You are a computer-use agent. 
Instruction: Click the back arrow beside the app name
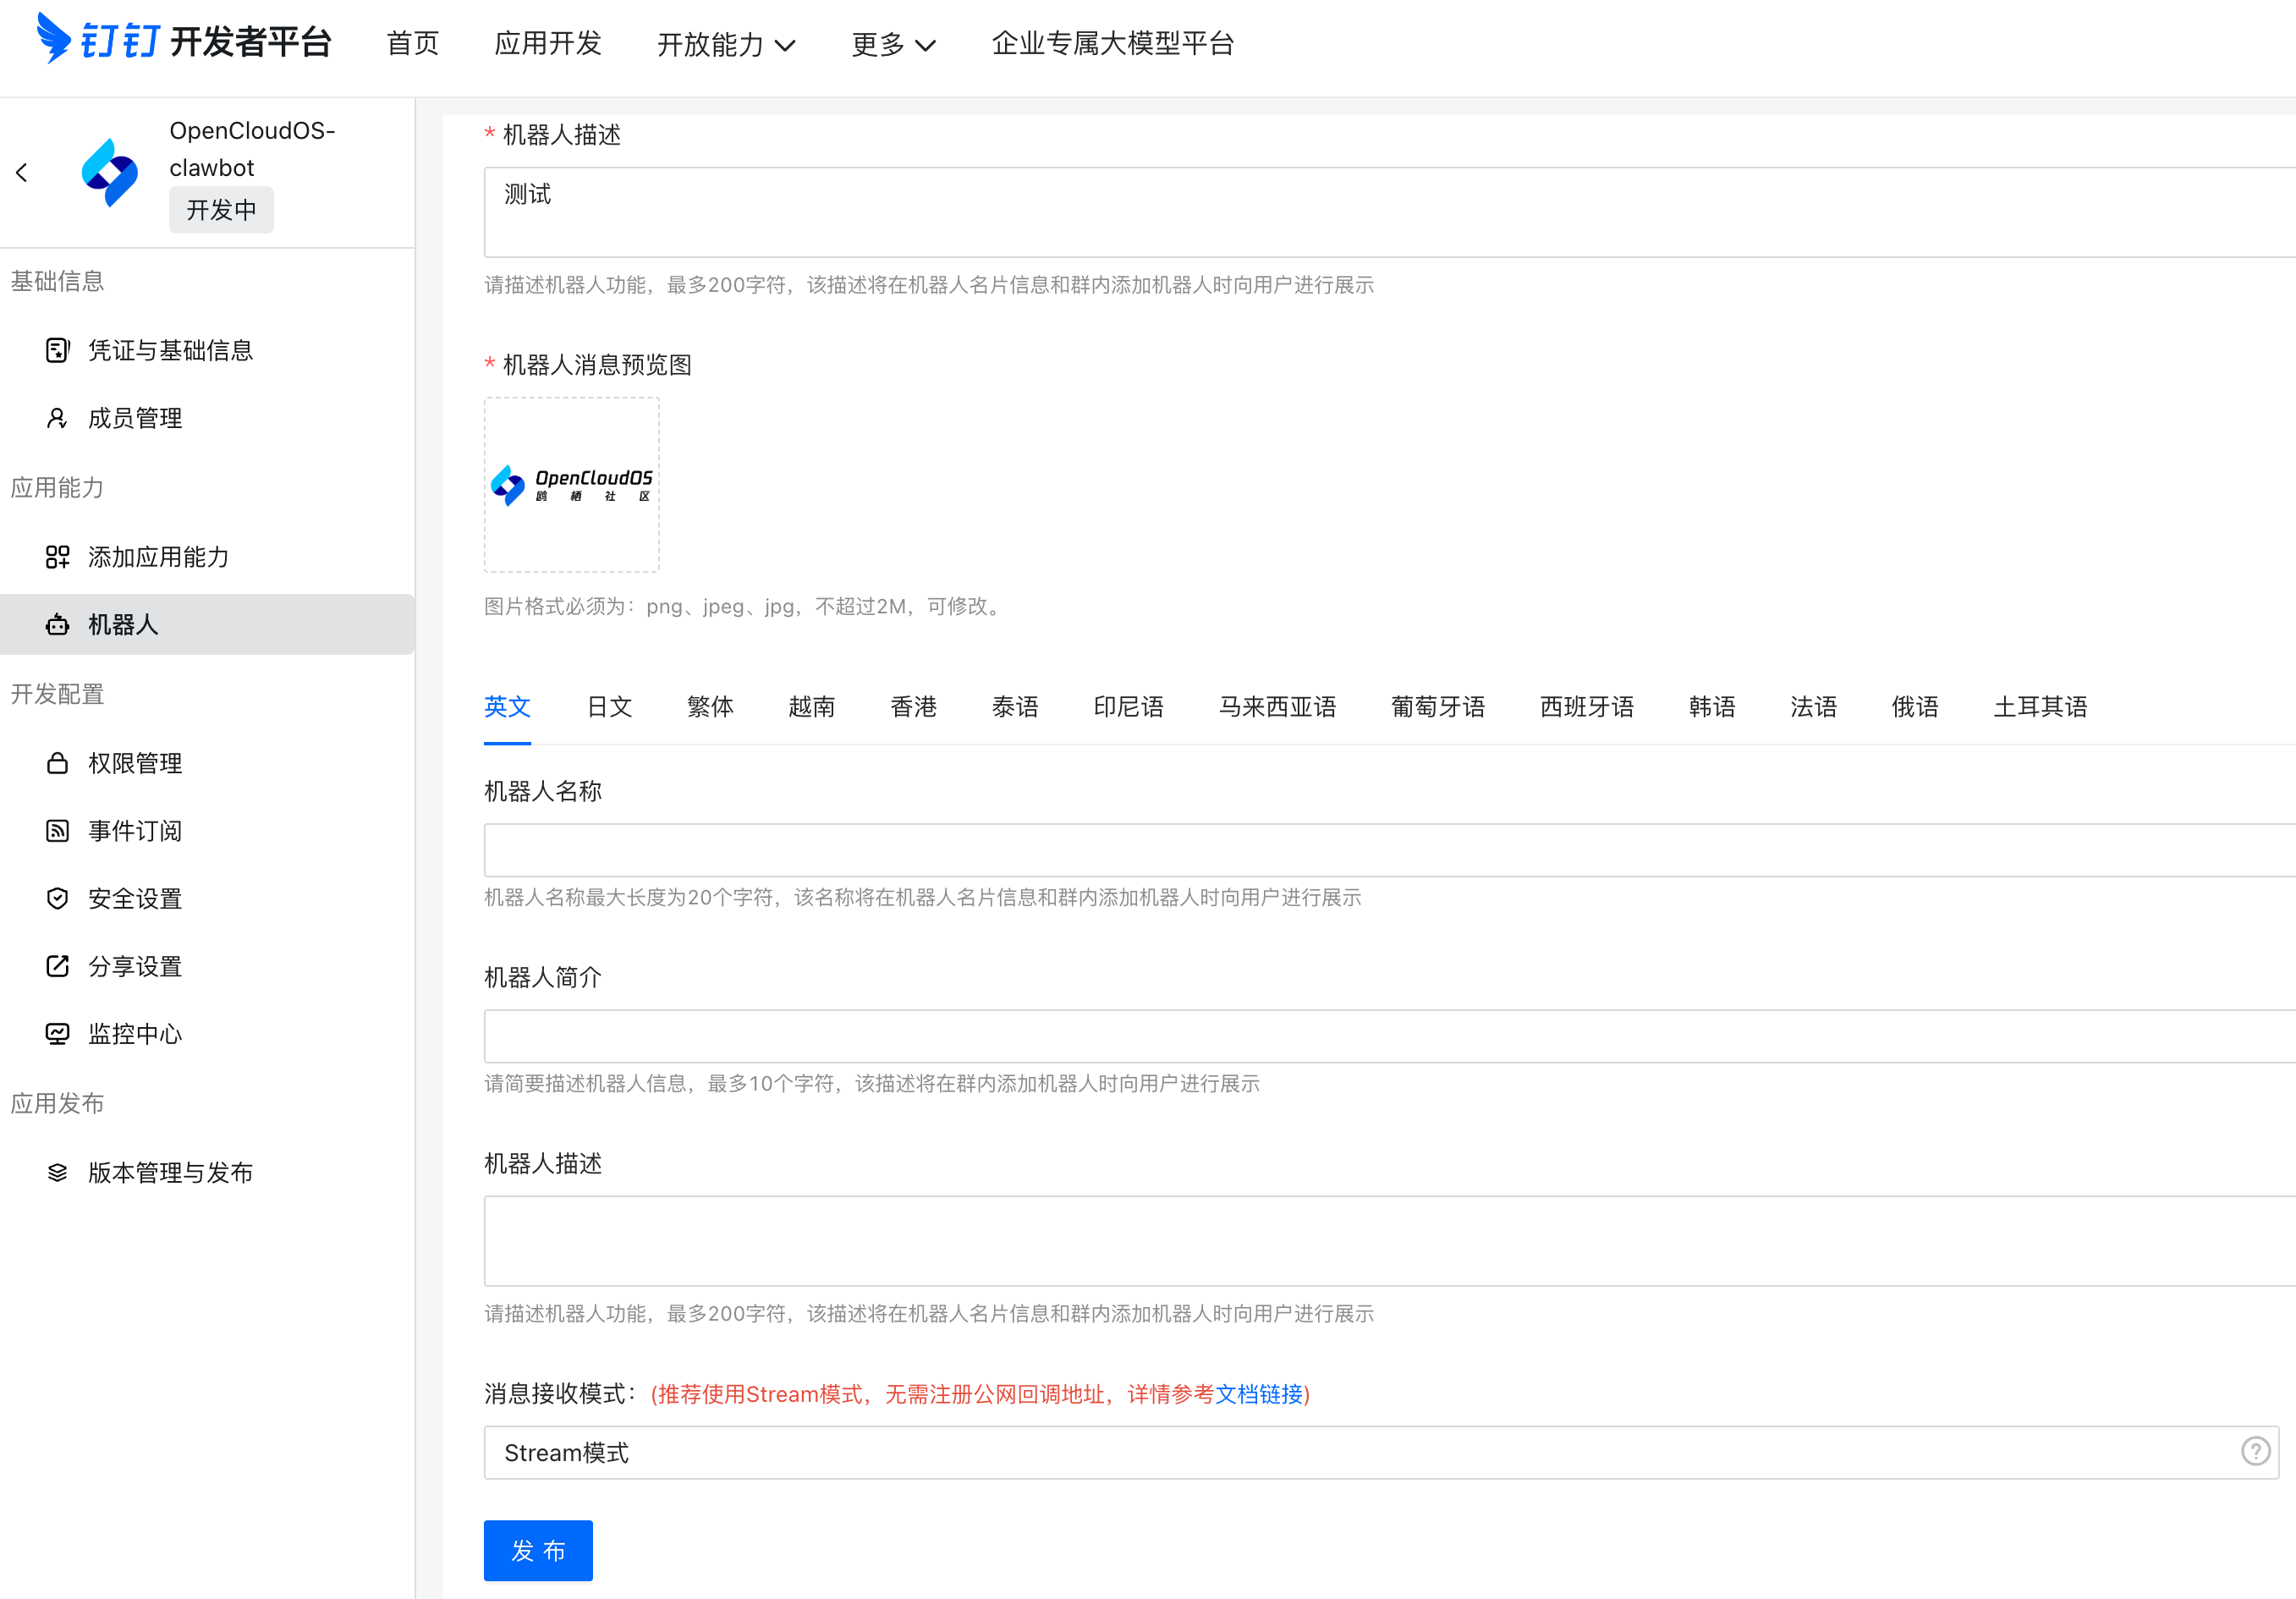pyautogui.click(x=22, y=173)
